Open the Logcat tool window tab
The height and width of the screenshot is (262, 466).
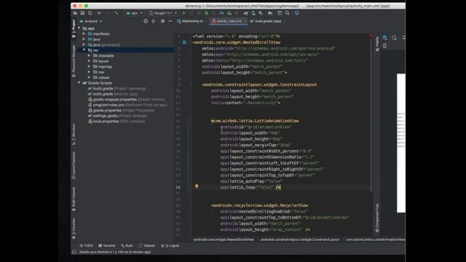click(x=170, y=246)
